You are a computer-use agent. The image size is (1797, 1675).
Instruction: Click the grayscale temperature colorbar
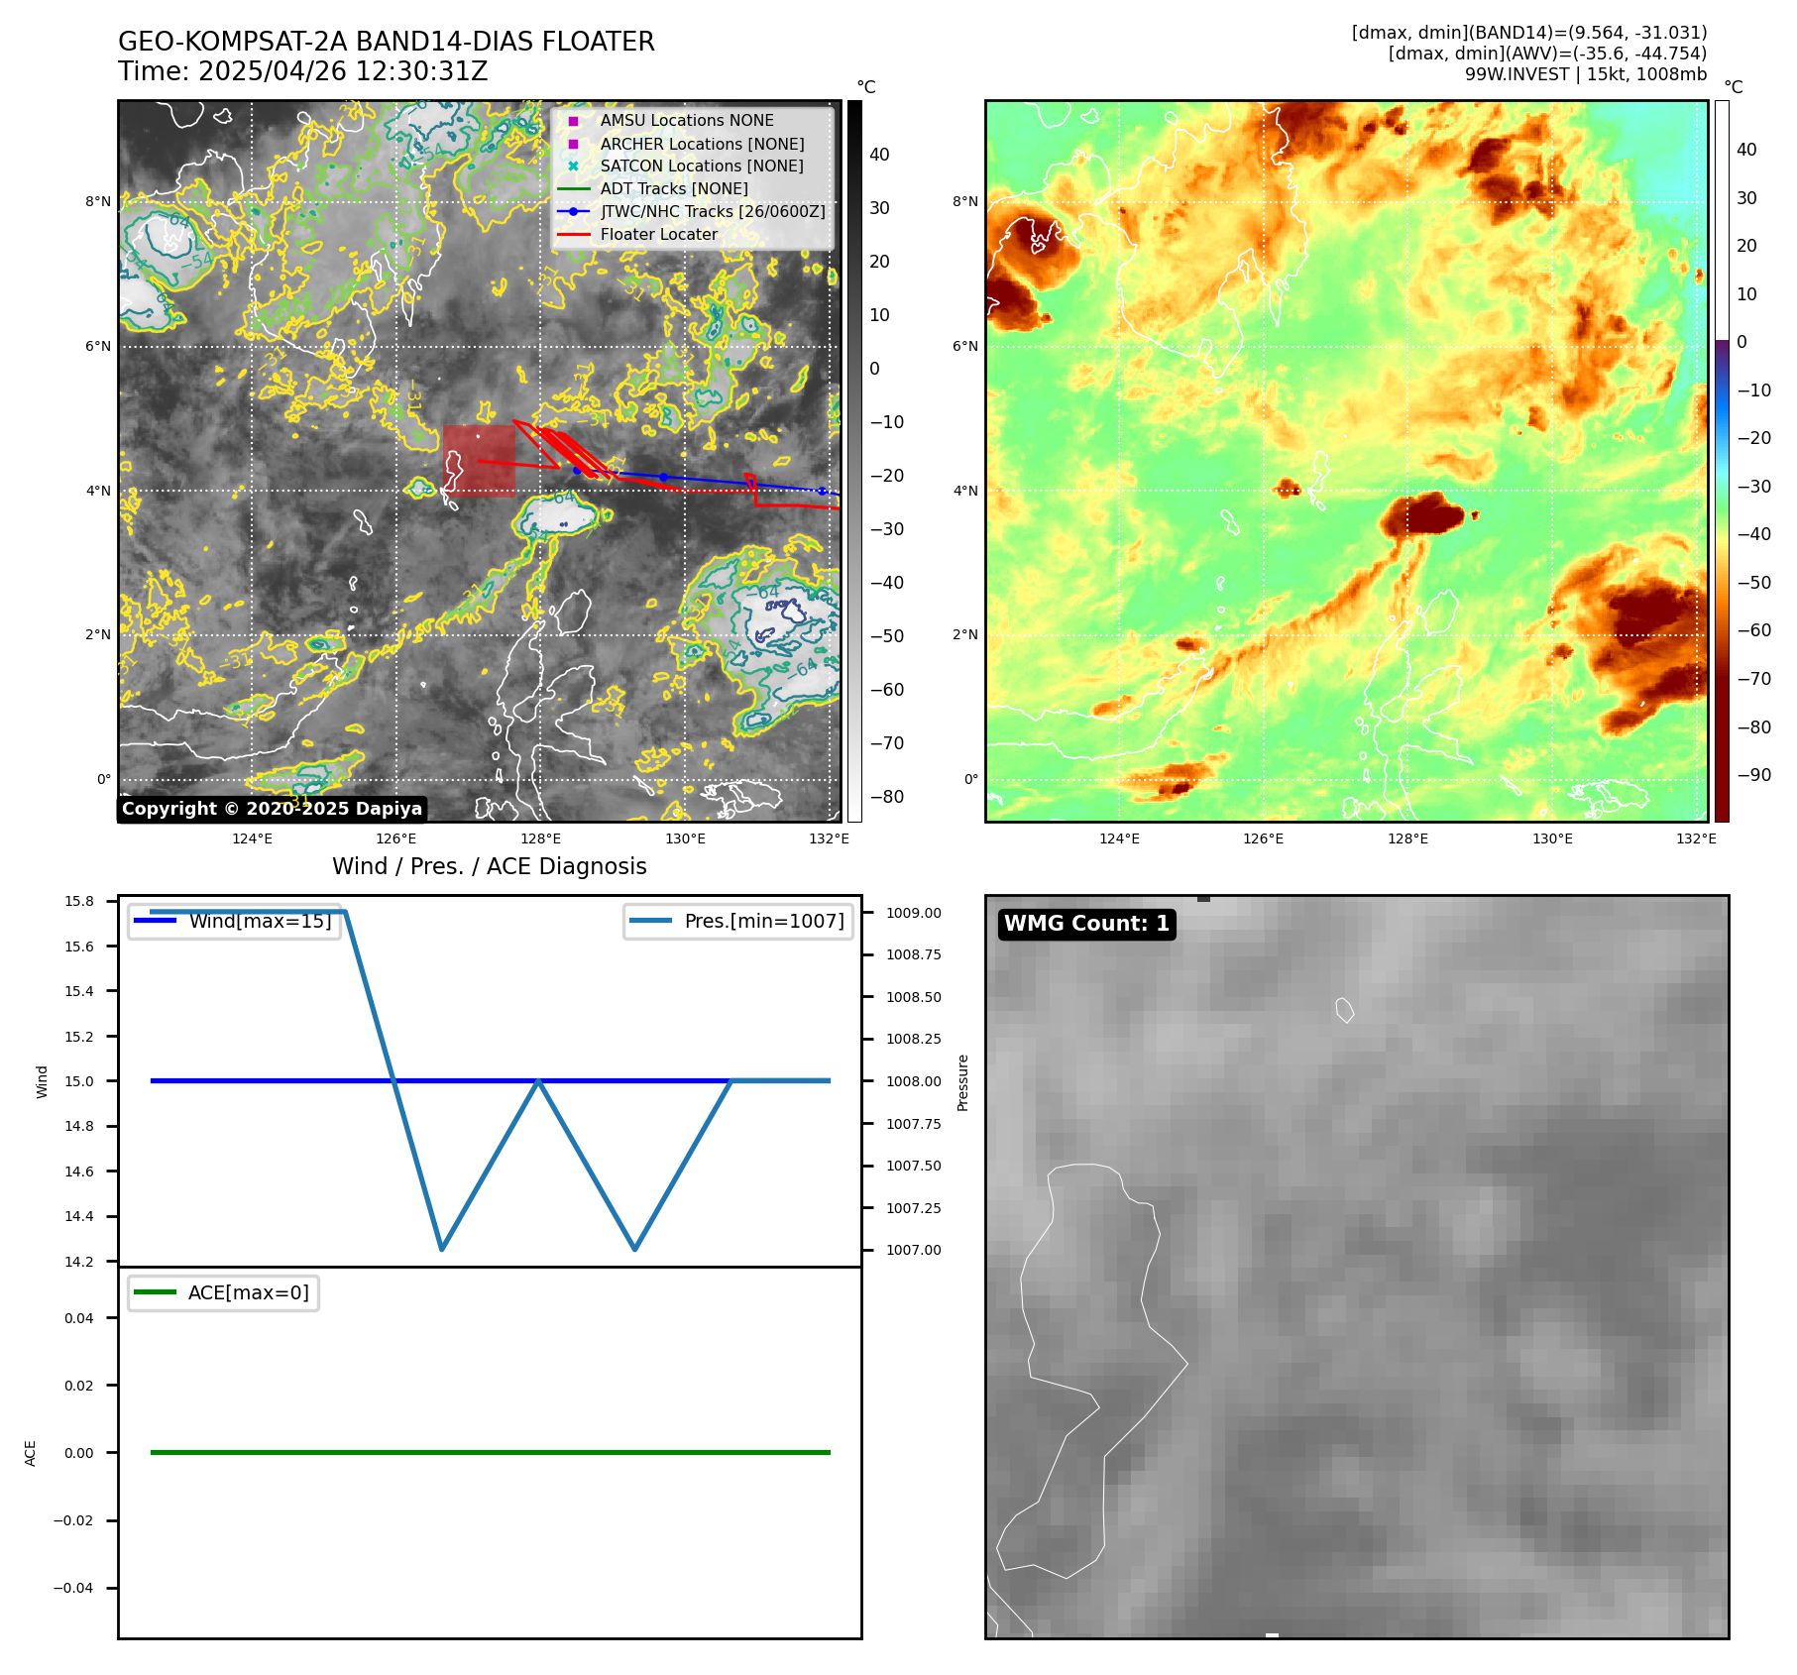(854, 461)
